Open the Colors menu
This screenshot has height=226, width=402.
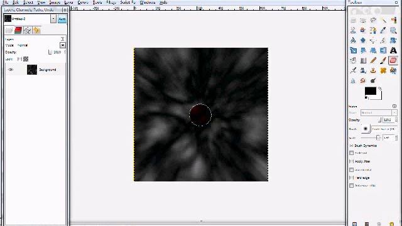point(83,3)
